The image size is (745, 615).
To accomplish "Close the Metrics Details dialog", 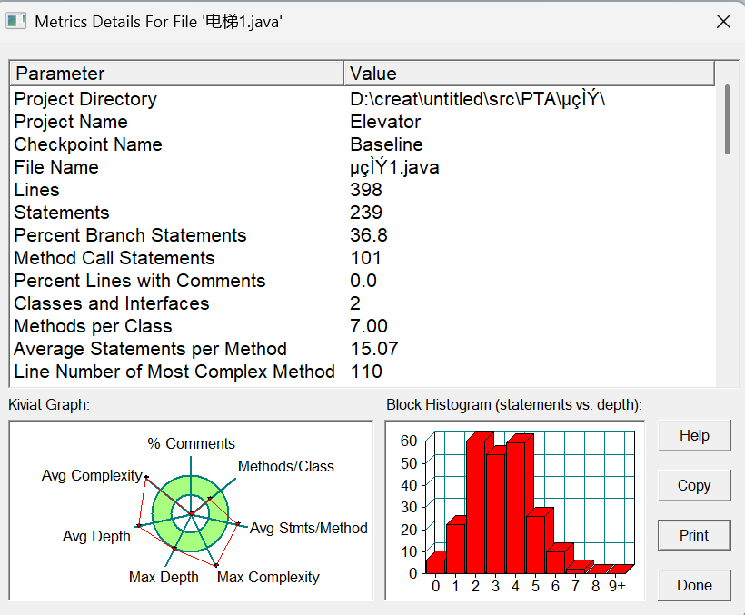I will [x=723, y=22].
